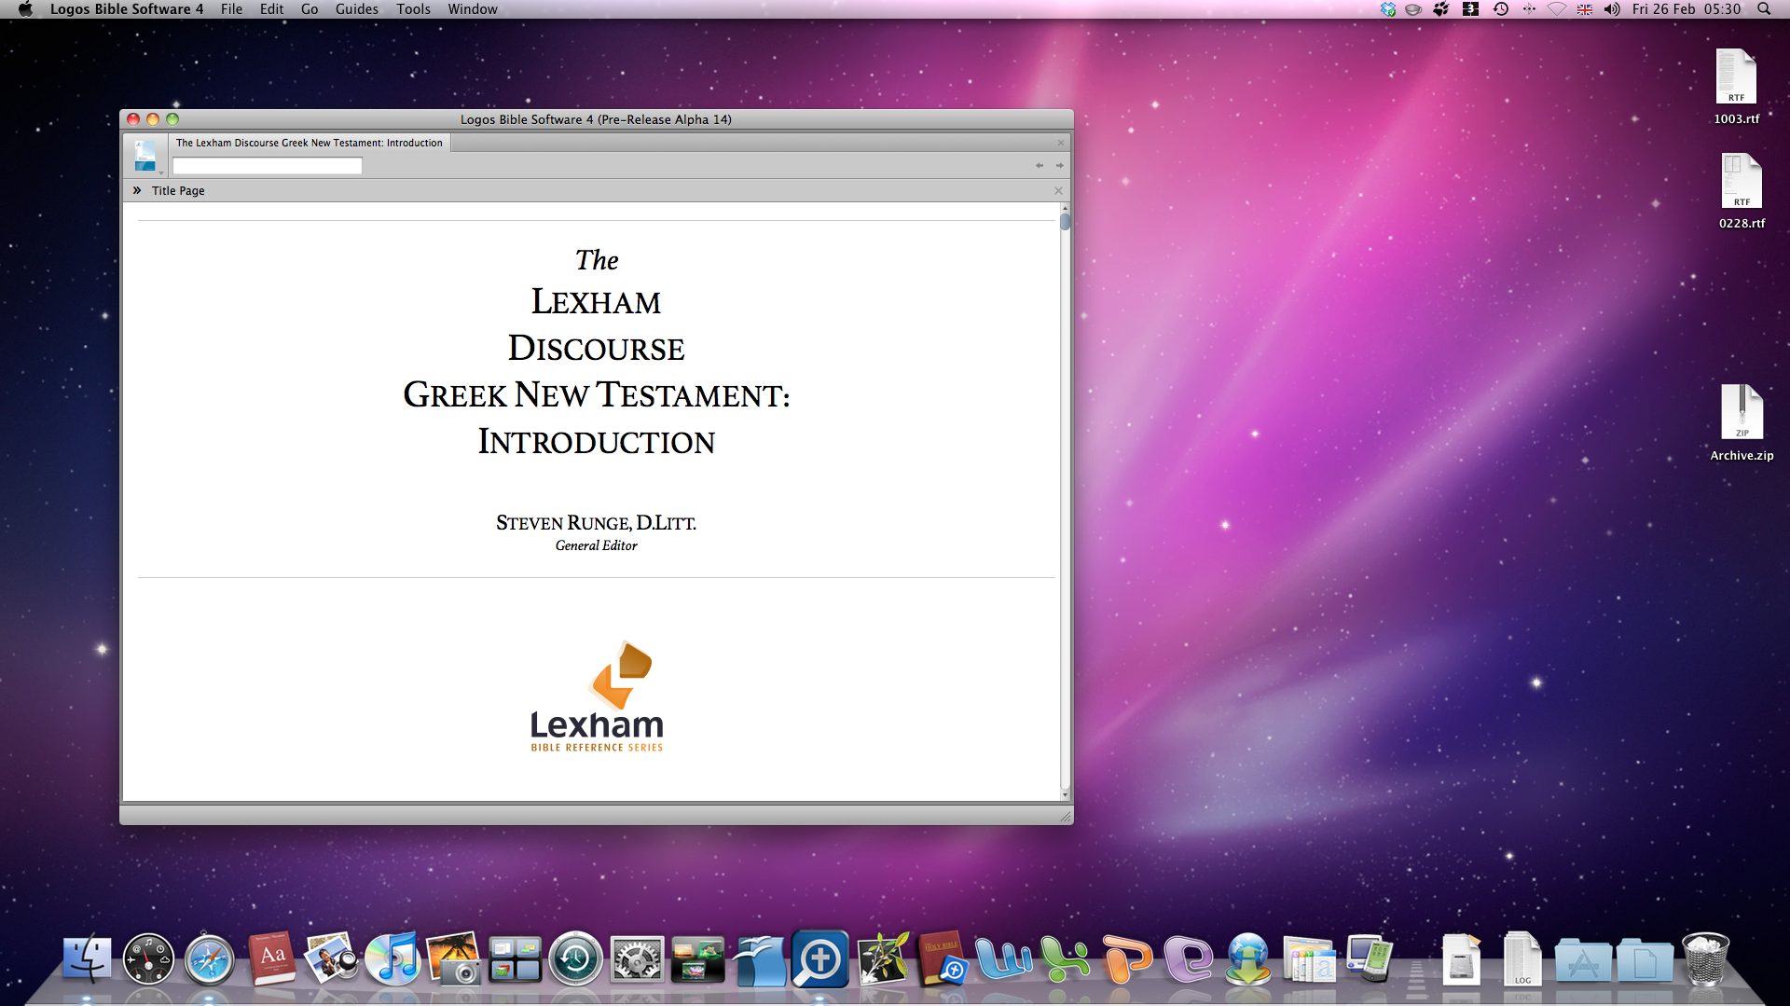Click the vertical scrollbar thumb
Viewport: 1790px width, 1006px height.
[1065, 222]
